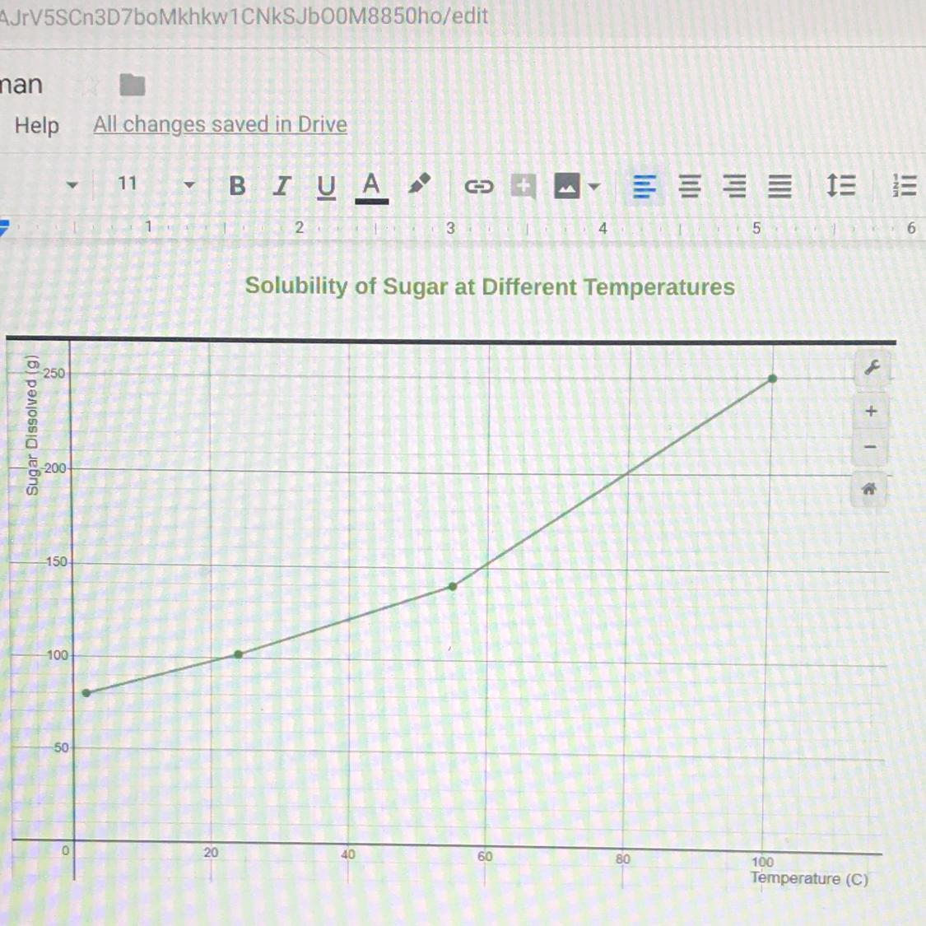926x926 pixels.
Task: Click the 250 y-axis tick label
Action: pos(54,373)
